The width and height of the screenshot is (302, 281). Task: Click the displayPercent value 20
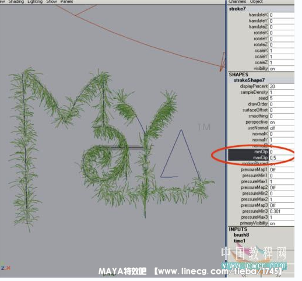point(282,86)
